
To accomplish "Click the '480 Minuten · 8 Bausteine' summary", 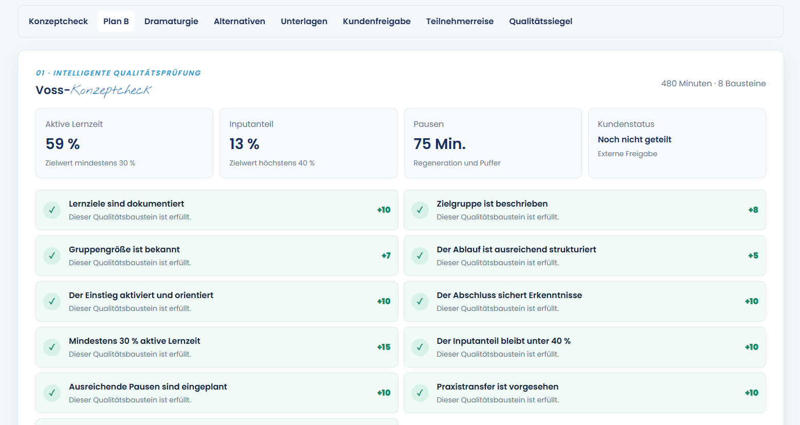I will [714, 83].
